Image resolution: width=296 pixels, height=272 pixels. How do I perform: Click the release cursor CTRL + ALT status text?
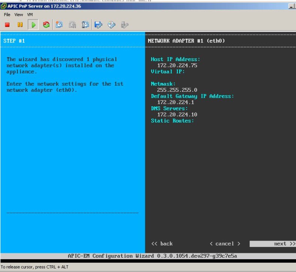(x=35, y=267)
